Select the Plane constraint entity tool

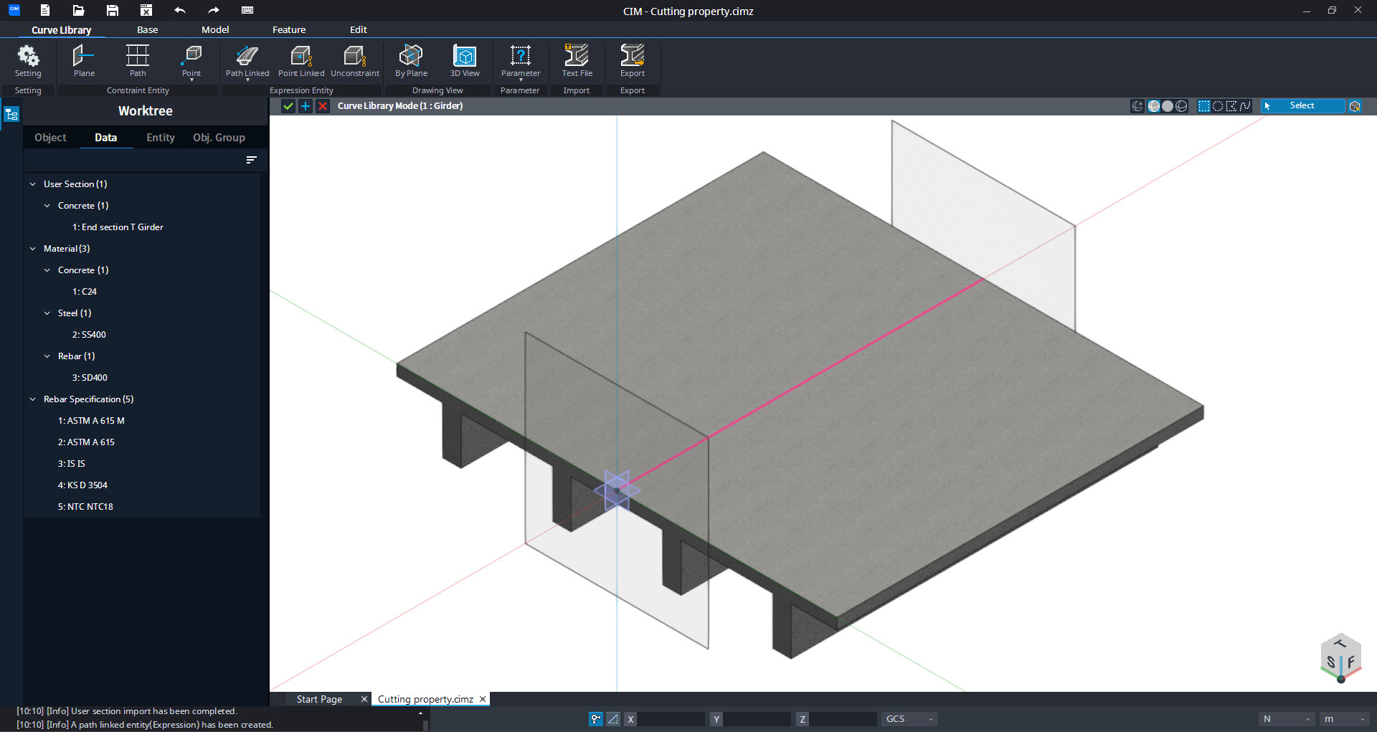[x=84, y=61]
